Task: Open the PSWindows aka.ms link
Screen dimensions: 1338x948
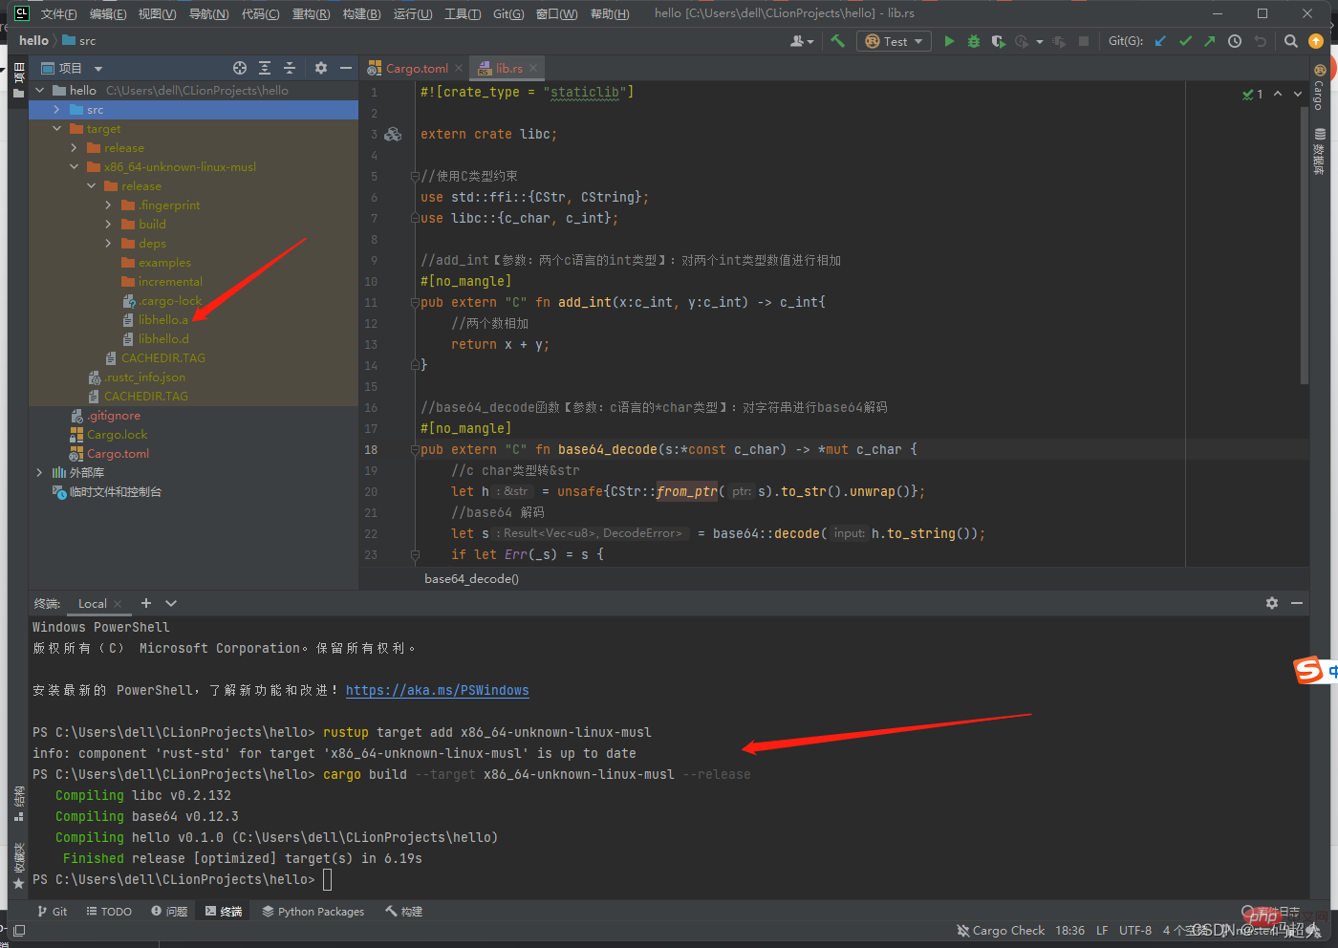Action: tap(437, 690)
